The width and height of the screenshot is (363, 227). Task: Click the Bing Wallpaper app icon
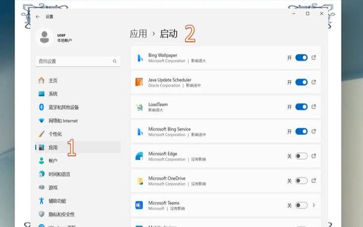139,57
